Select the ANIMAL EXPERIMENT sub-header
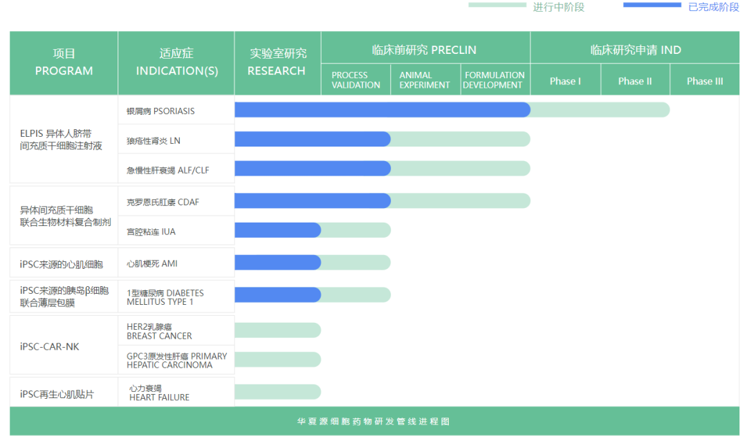This screenshot has height=441, width=747. (x=425, y=80)
